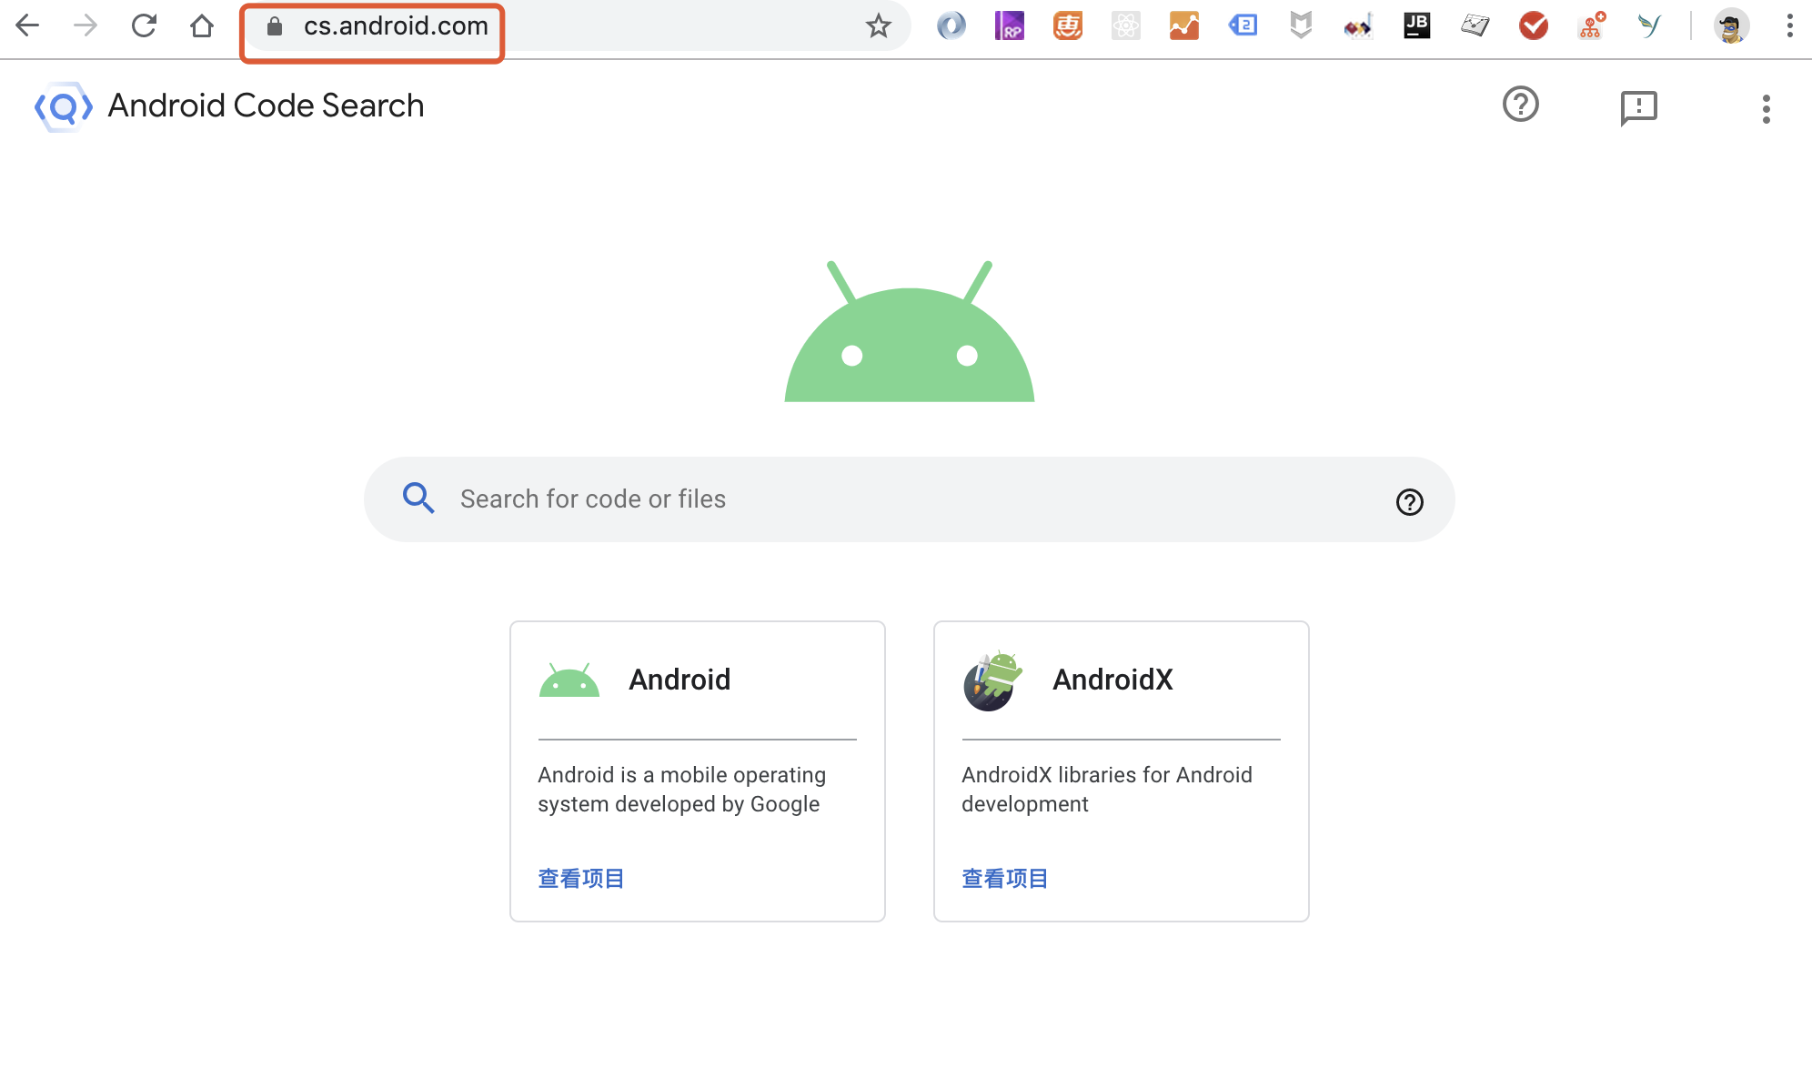Open Chrome's three-dot menu
Viewport: 1812px width, 1088px height.
pyautogui.click(x=1789, y=25)
